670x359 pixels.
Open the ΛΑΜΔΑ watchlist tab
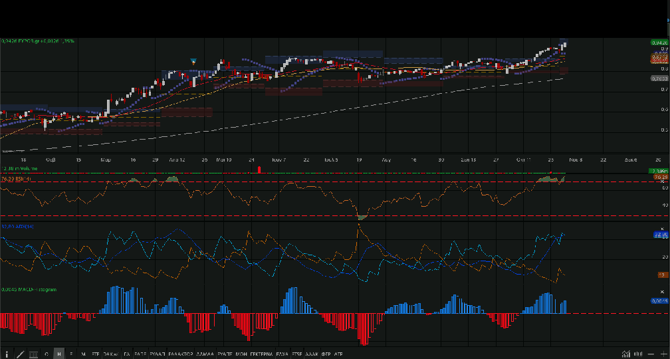pyautogui.click(x=204, y=354)
